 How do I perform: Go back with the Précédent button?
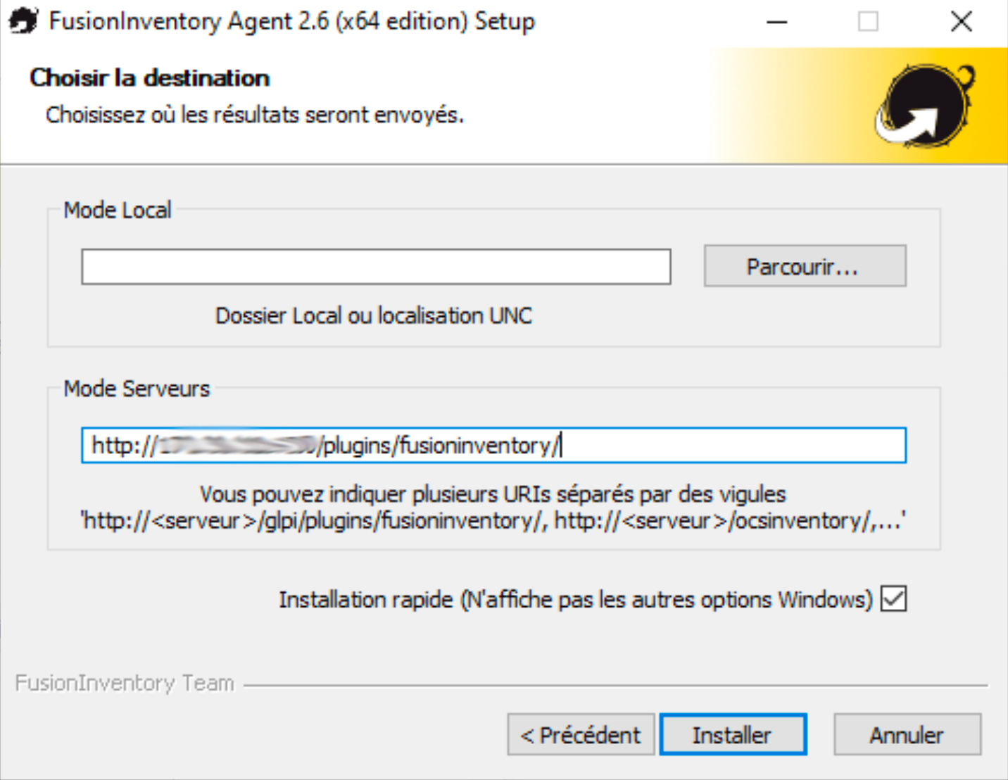(581, 735)
